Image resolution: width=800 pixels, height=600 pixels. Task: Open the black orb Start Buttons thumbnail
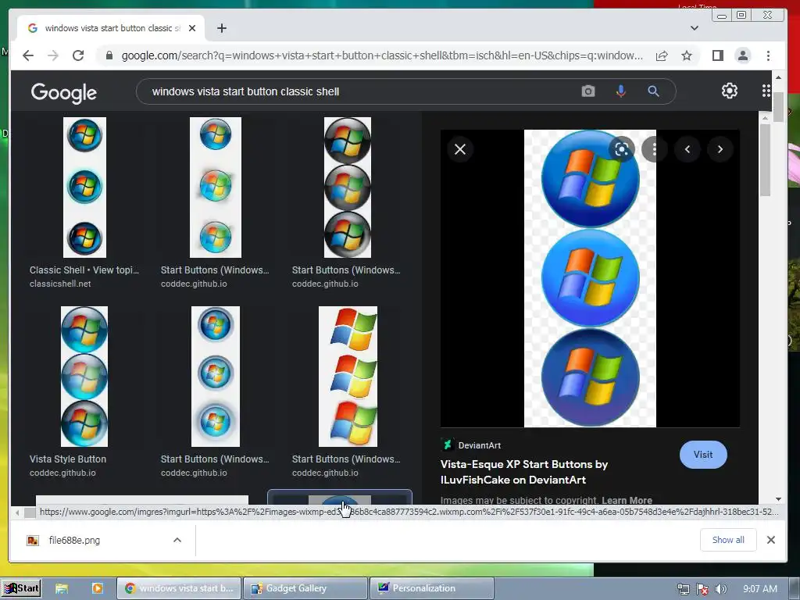click(348, 187)
